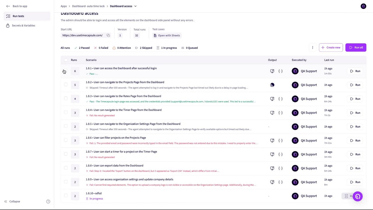Click the profile avatar in top right

[363, 6]
